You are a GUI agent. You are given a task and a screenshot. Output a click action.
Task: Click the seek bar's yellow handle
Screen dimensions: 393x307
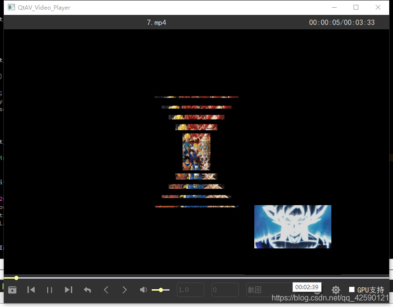[16, 278]
